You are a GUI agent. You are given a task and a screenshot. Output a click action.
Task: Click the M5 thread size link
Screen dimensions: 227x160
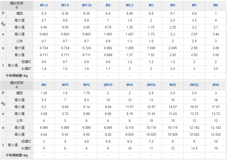194,5
